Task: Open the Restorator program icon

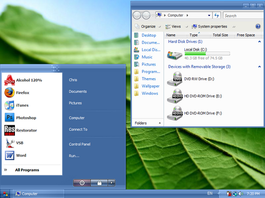Action: pyautogui.click(x=9, y=130)
